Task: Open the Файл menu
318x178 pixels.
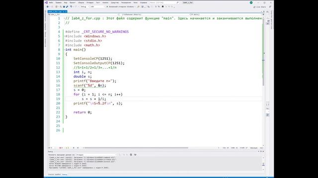Action: click(51, 2)
